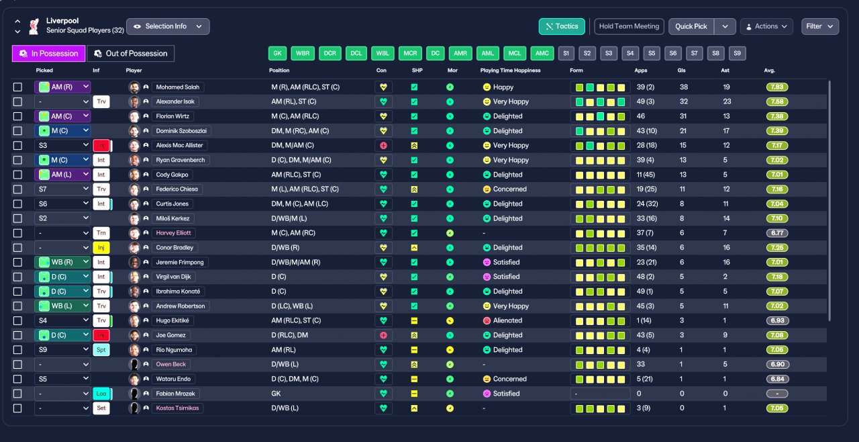Sort by the Playing Time Happiness header
Image resolution: width=859 pixels, height=442 pixels.
(510, 71)
